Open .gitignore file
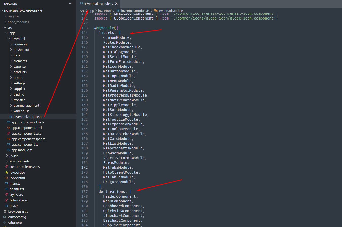Screen dimensions: 342x227 38,222
